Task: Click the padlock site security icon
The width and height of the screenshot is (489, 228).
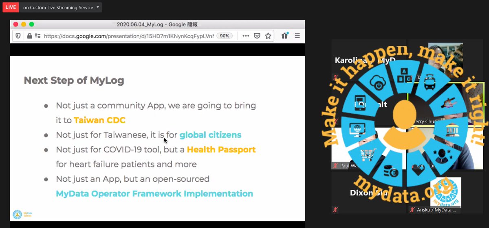Action: 29,36
